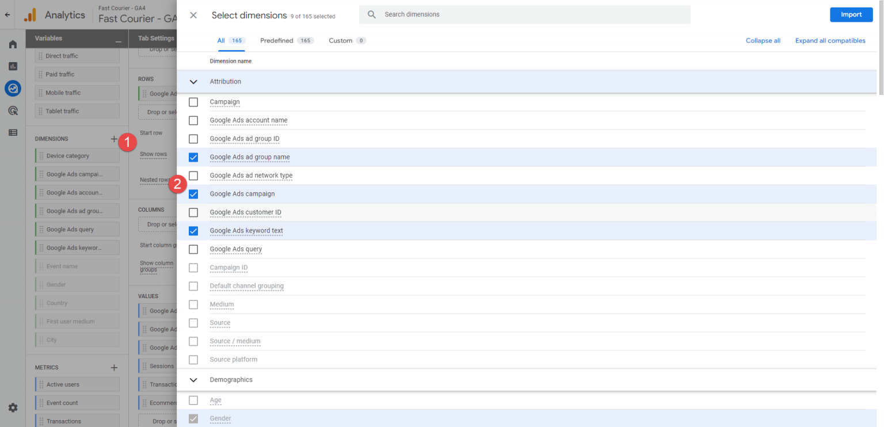Check Google Ads customer ID checkbox

point(193,212)
